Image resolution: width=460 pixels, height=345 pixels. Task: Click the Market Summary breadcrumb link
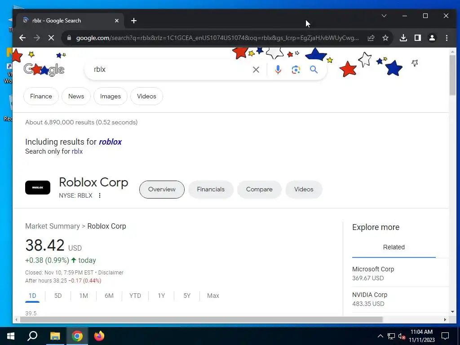tap(53, 226)
